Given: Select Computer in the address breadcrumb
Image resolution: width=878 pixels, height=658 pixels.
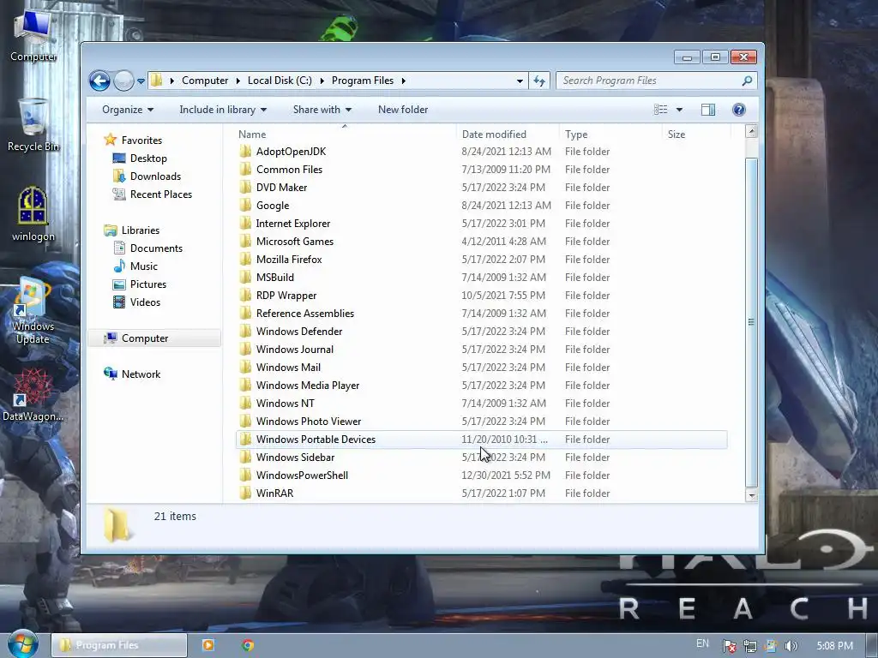Looking at the screenshot, I should 204,81.
